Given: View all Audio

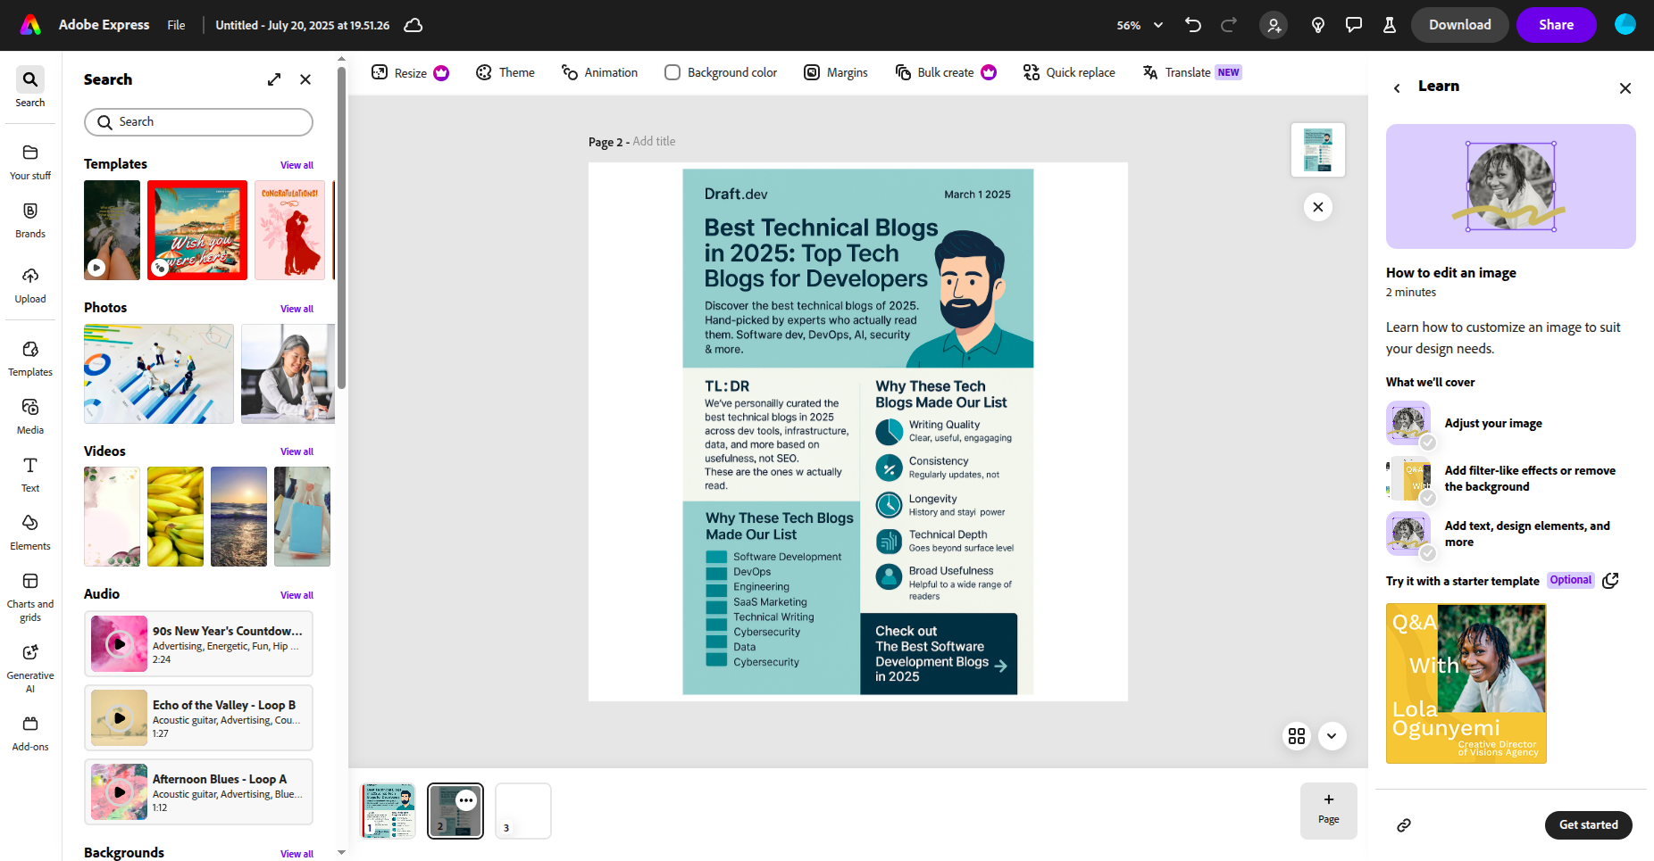Looking at the screenshot, I should [297, 595].
